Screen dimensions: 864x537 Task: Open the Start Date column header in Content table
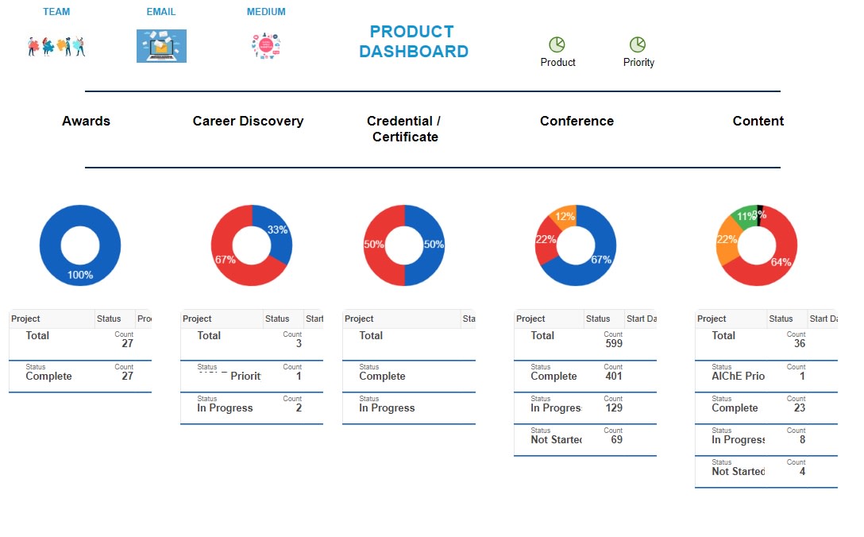point(823,319)
